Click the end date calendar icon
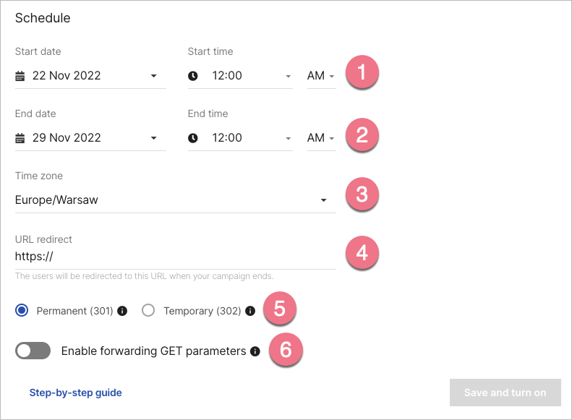The height and width of the screenshot is (420, 572). (x=20, y=138)
